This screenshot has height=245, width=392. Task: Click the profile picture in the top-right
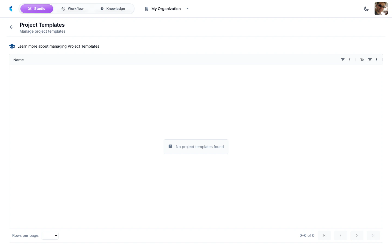point(381,8)
